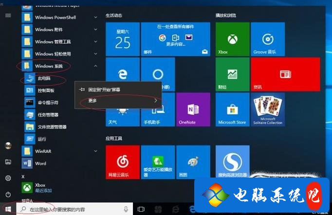Open the 画图 Paint tile

point(193,162)
